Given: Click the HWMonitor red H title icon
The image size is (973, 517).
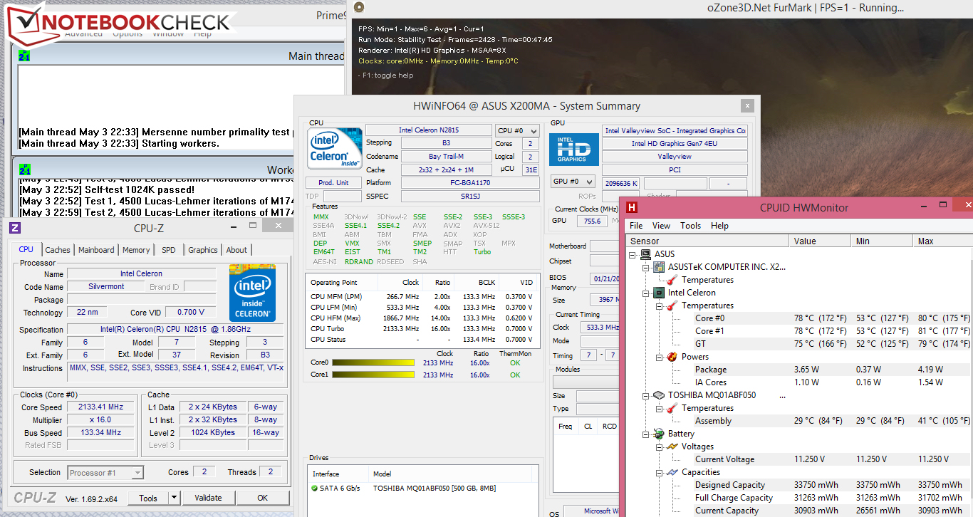Looking at the screenshot, I should point(632,208).
